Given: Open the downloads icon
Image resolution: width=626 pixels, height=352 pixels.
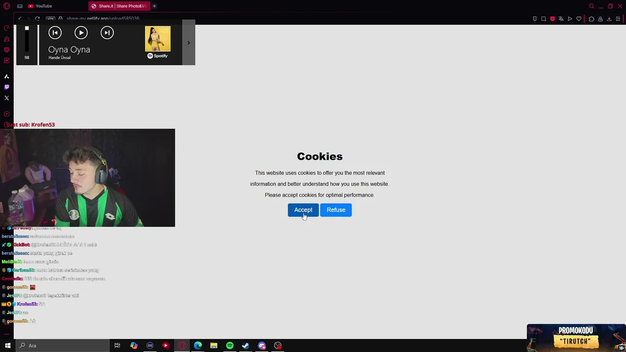Looking at the screenshot, I should click(609, 19).
